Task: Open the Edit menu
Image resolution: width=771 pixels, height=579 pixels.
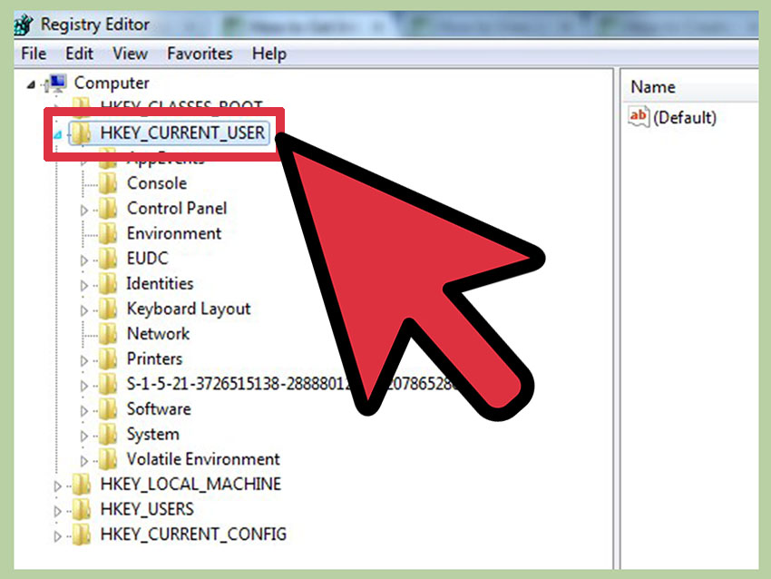Action: point(79,54)
